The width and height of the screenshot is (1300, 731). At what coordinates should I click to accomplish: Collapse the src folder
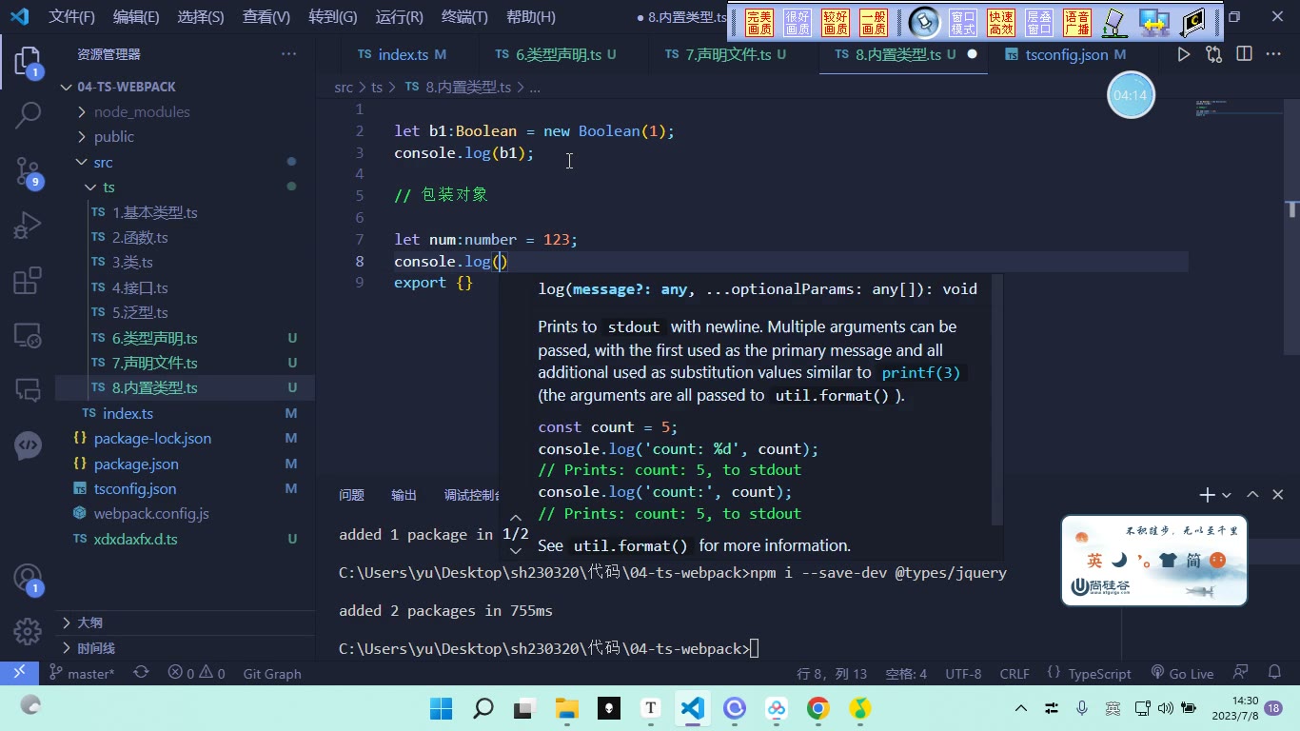coord(103,162)
